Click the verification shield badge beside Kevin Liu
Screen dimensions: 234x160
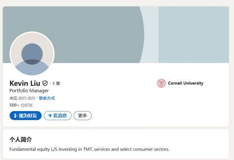45,83
